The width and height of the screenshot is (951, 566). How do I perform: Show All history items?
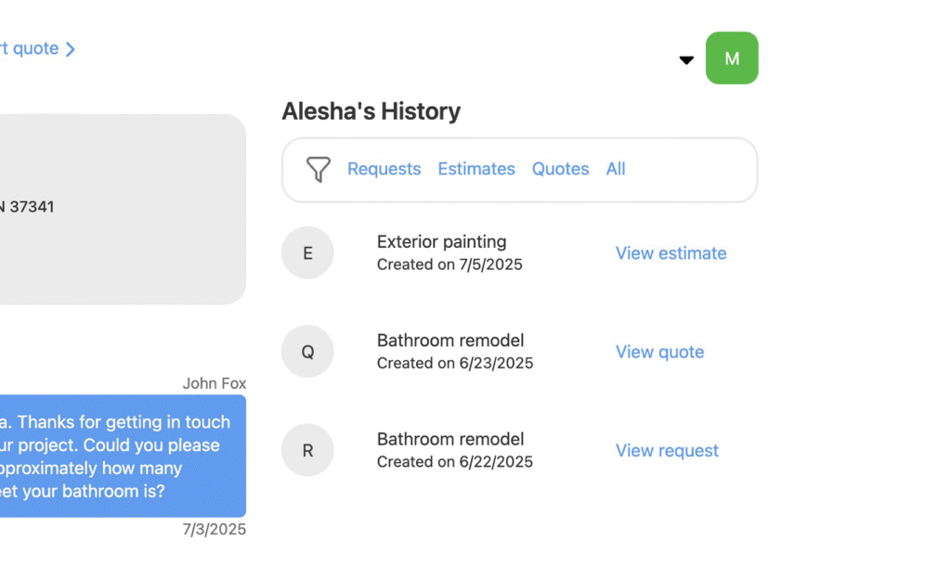pyautogui.click(x=616, y=169)
